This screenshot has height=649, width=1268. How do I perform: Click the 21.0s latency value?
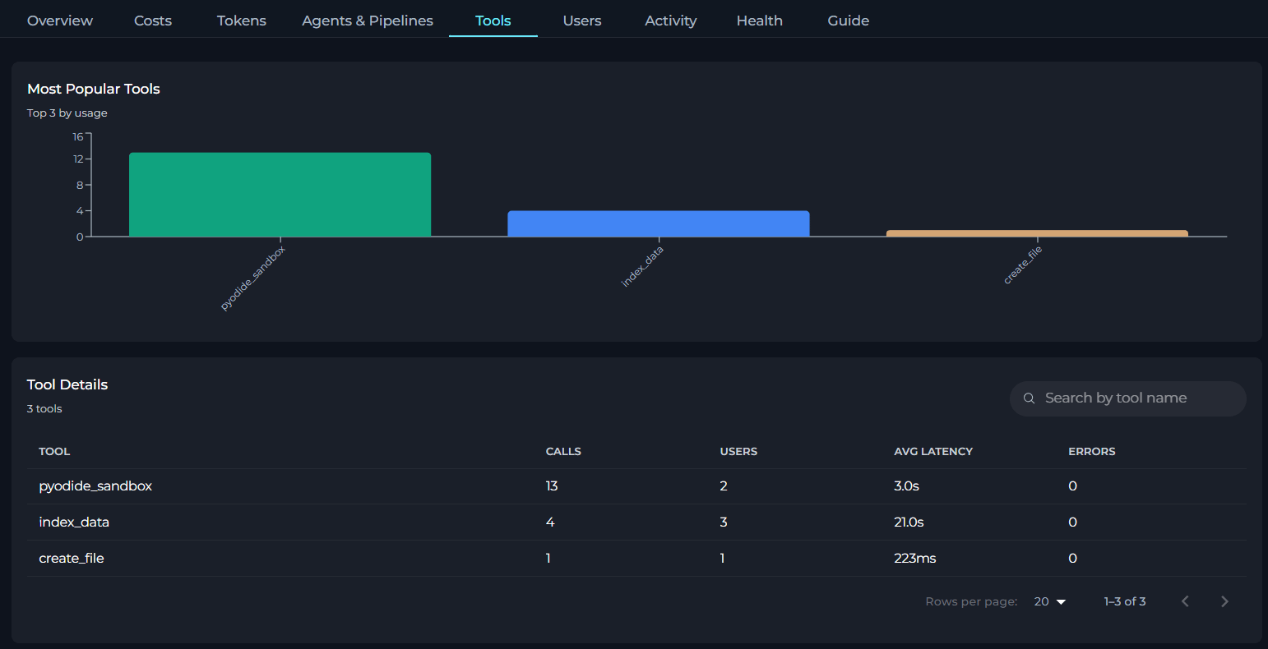click(x=909, y=522)
